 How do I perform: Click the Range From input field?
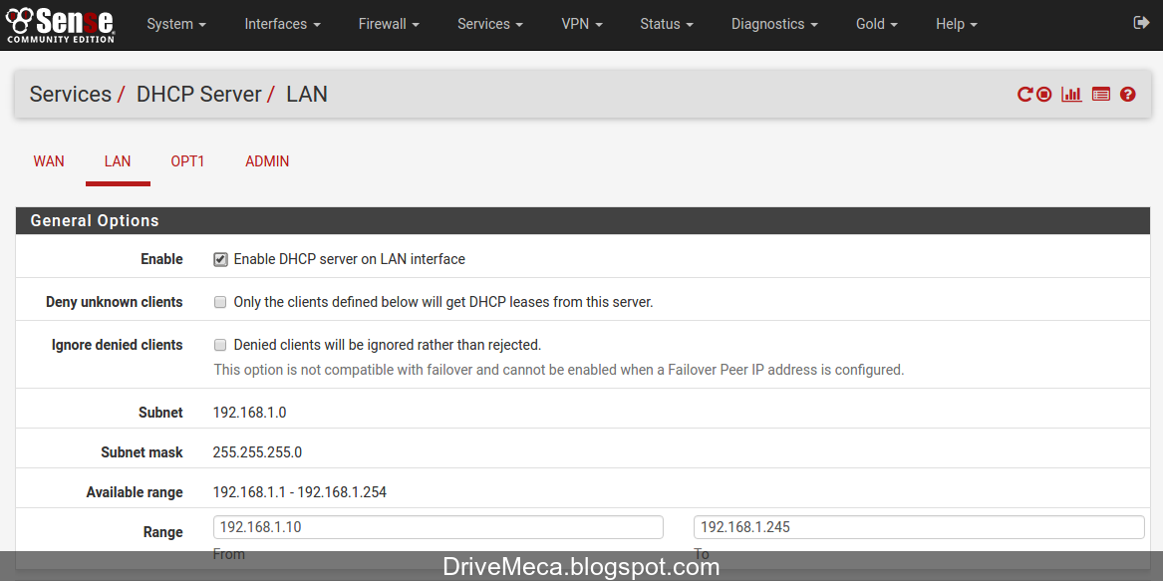click(x=437, y=526)
